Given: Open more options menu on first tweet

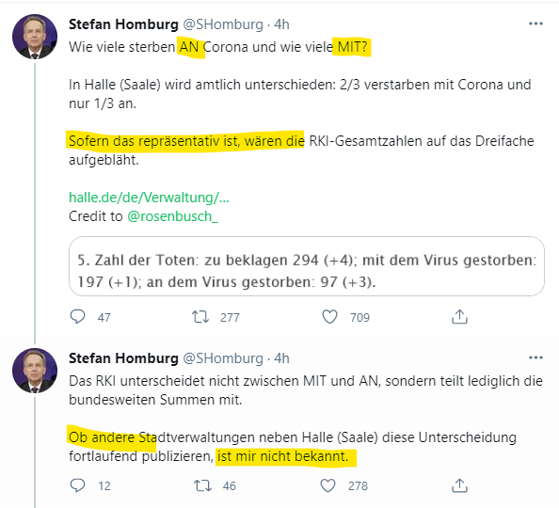Looking at the screenshot, I should [x=535, y=24].
